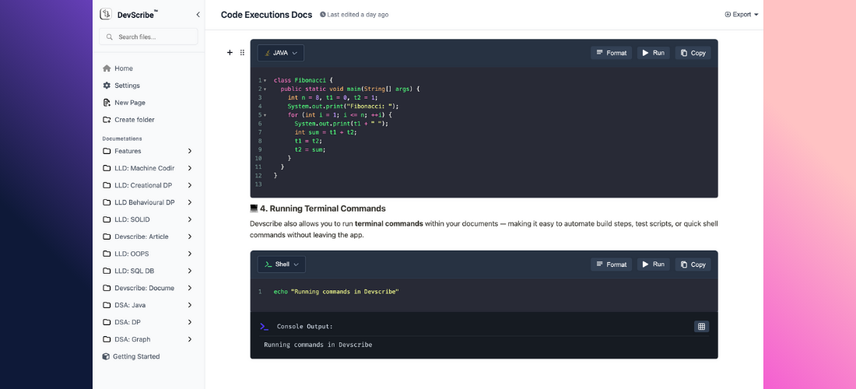Screen dimensions: 856x389
Task: Click the console output table view icon
Action: [701, 326]
